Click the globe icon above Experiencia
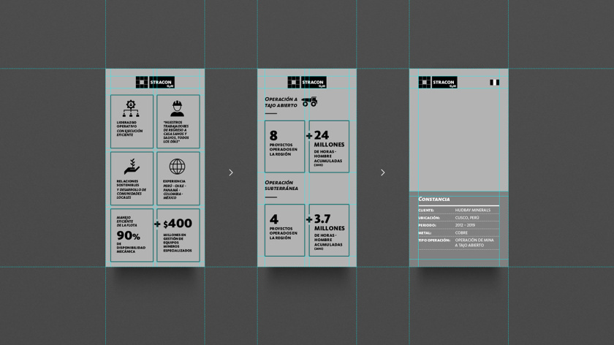 coord(177,166)
